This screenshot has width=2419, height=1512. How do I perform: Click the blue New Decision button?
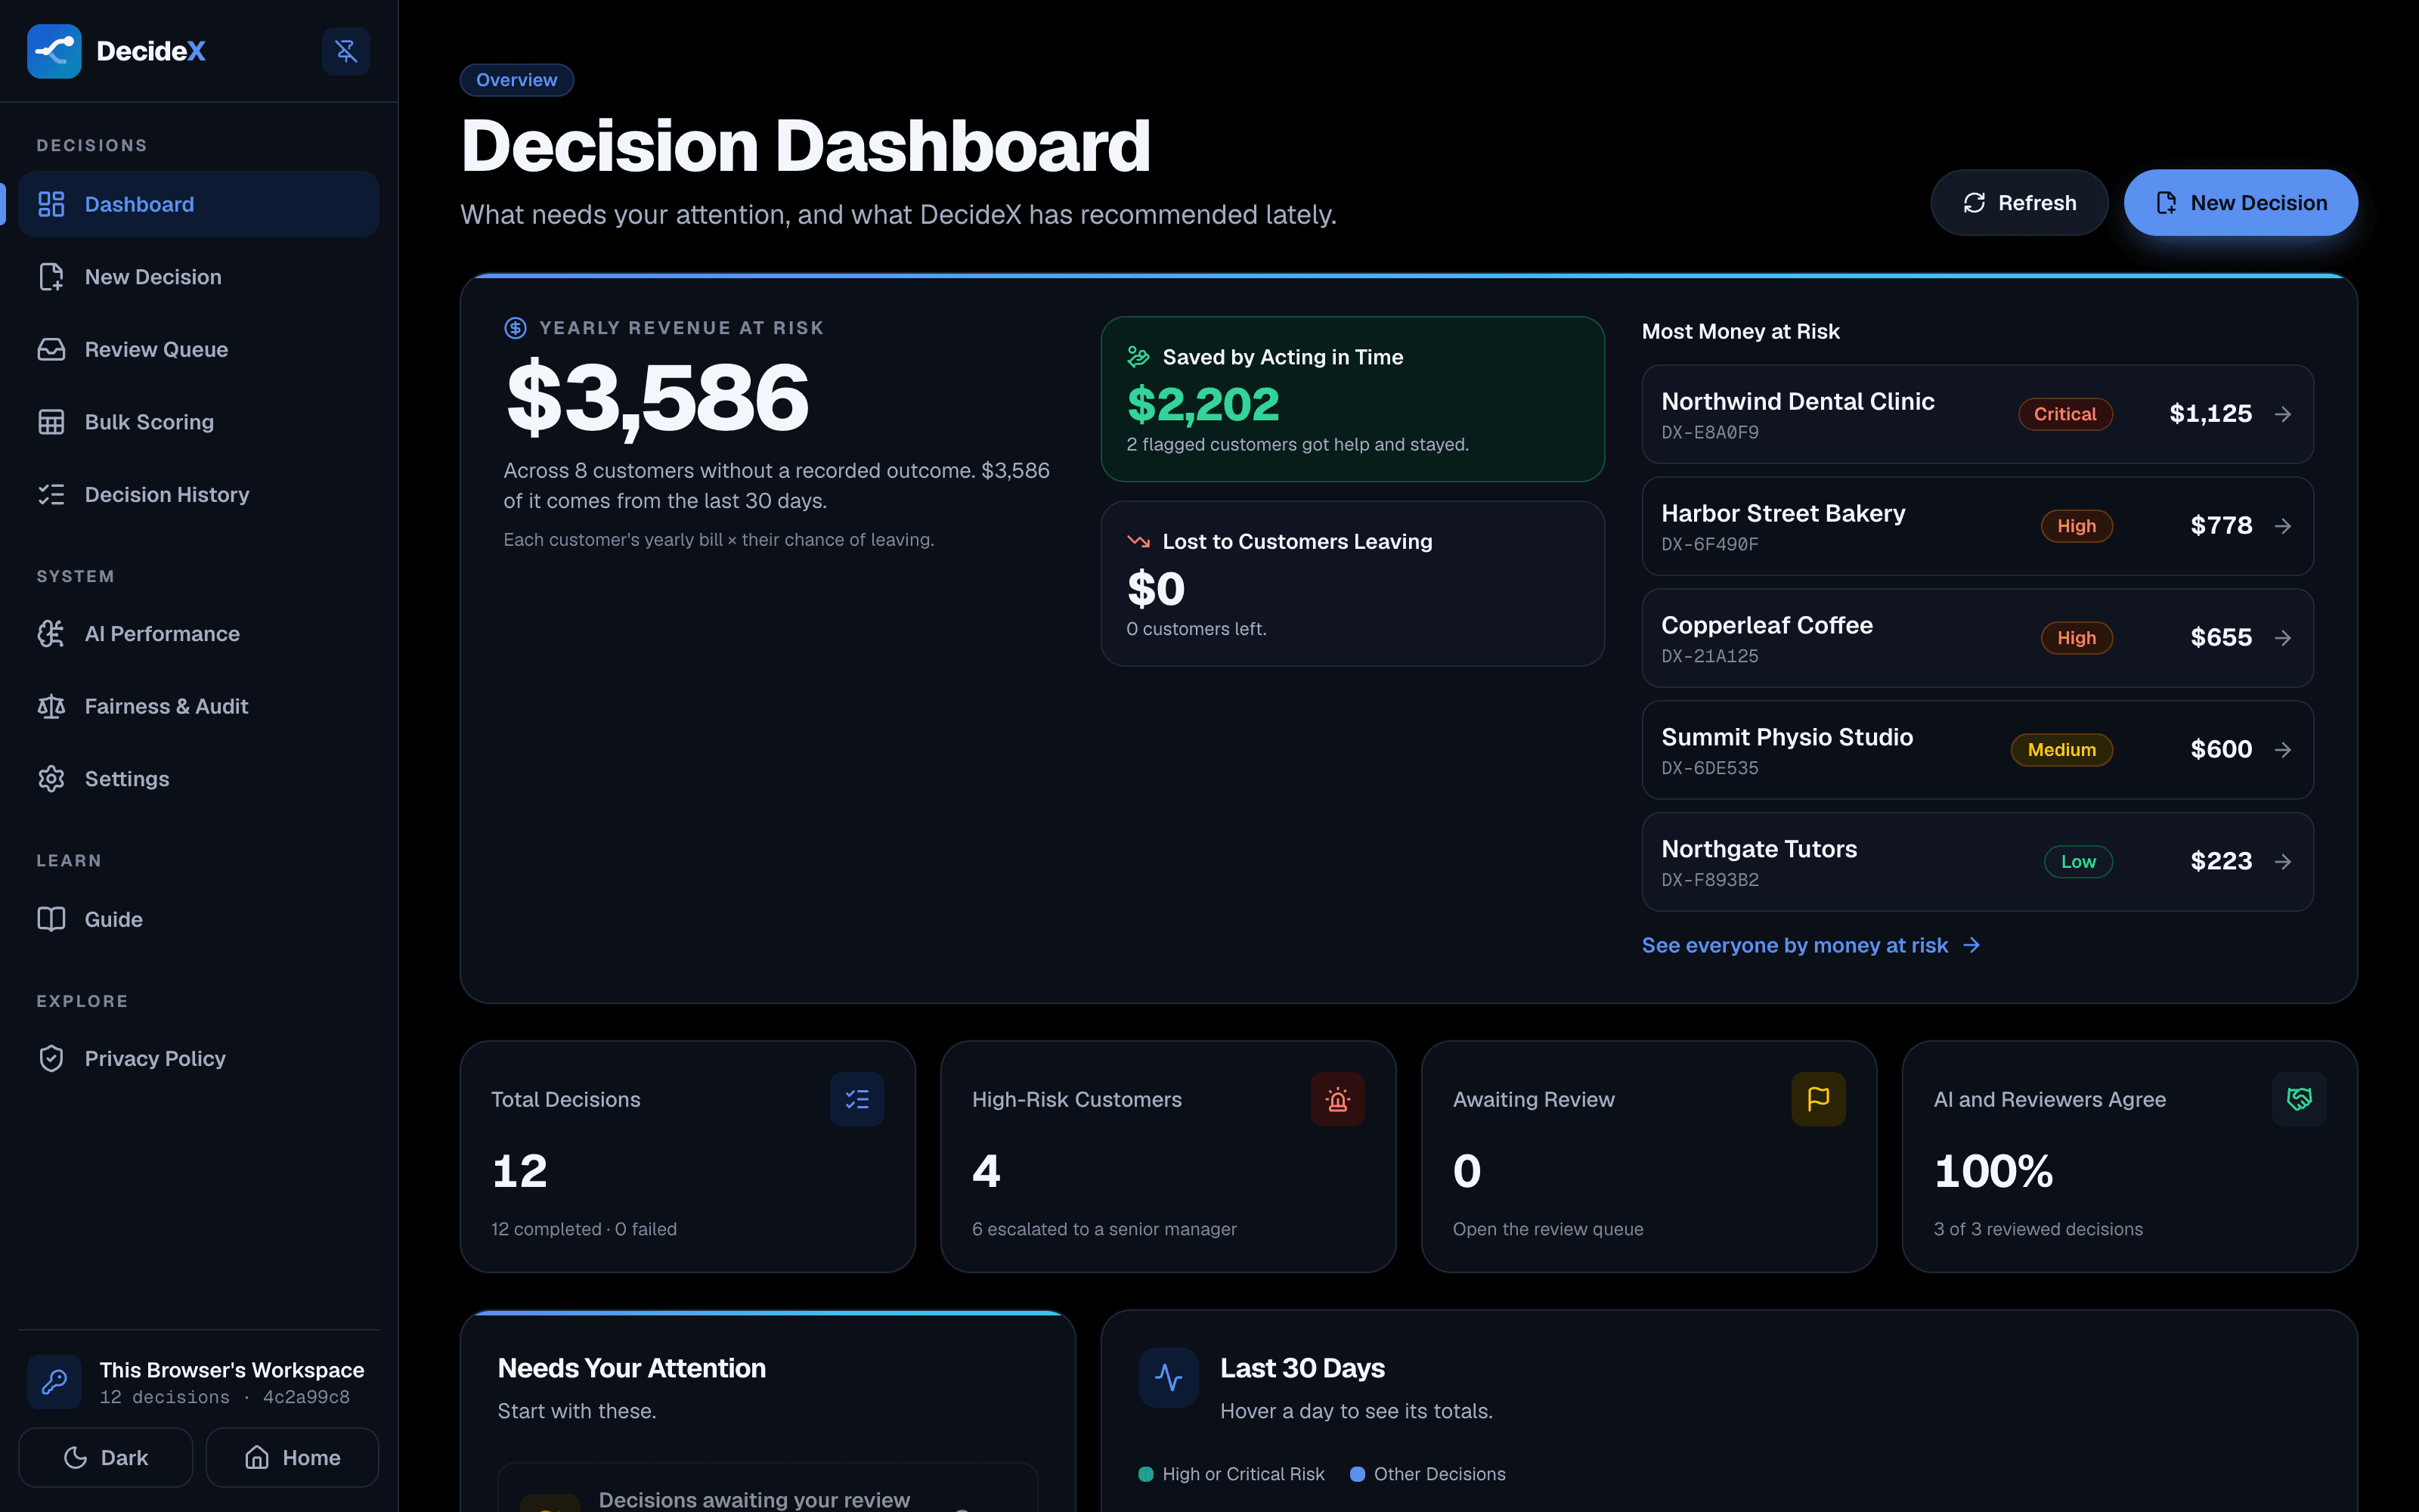[2241, 203]
